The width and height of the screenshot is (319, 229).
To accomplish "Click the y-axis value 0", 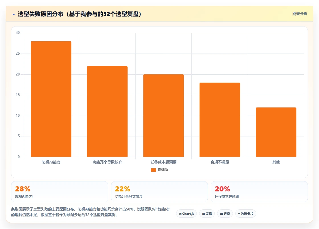I will coord(19,157).
